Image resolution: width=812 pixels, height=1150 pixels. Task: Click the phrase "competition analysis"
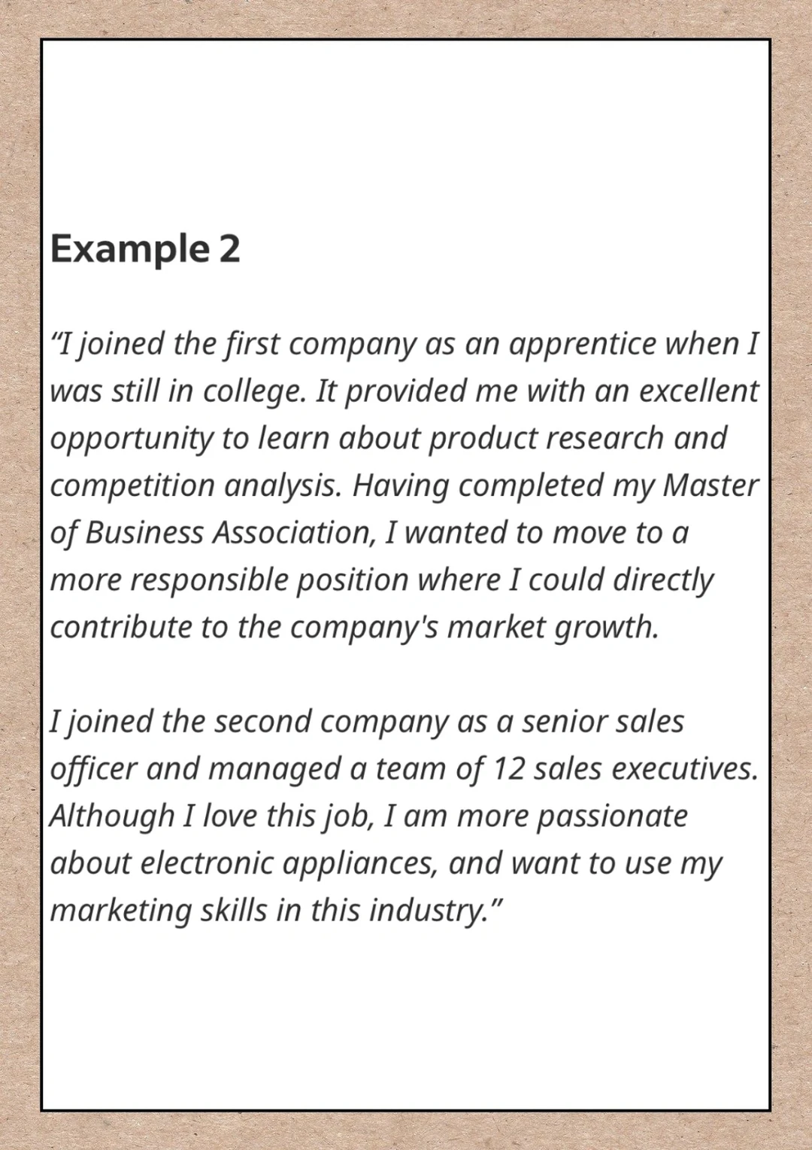[195, 486]
